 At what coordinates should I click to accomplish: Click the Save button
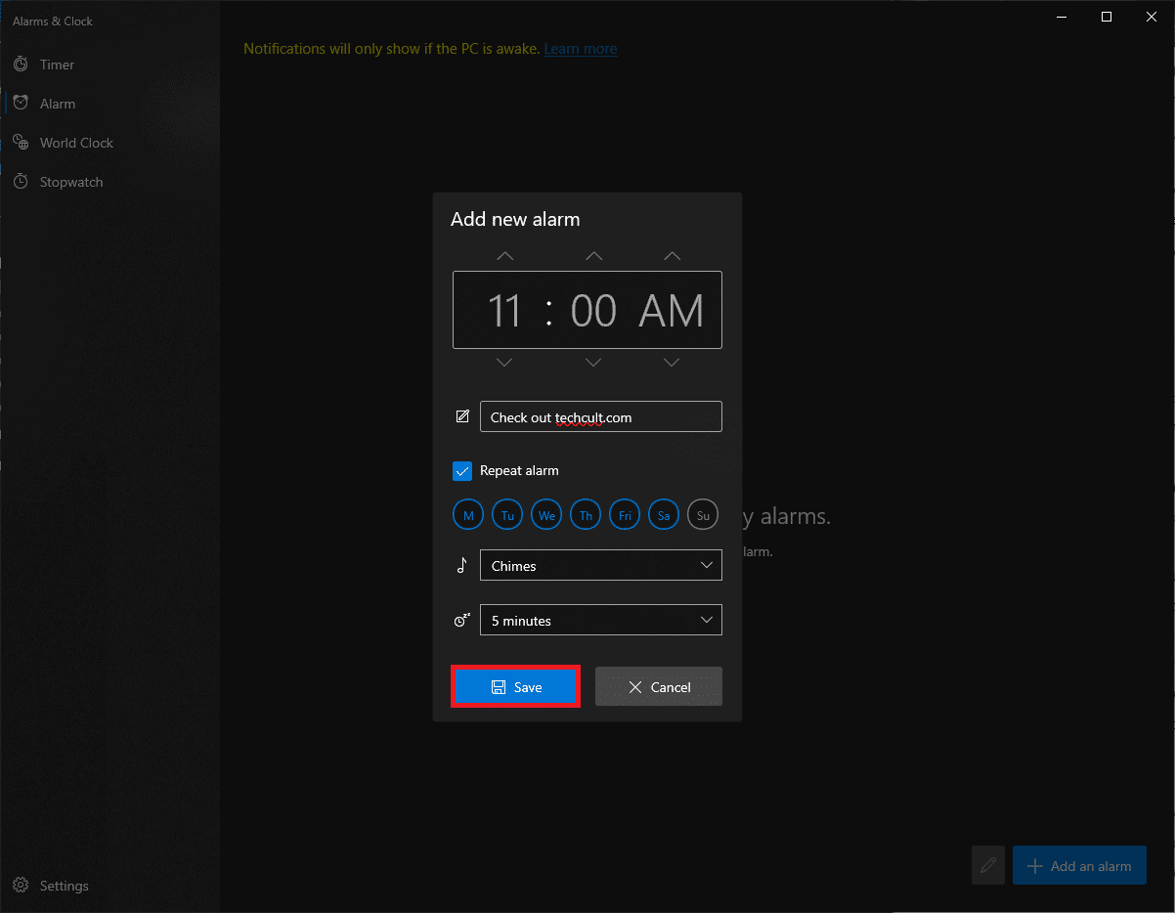[x=515, y=686]
